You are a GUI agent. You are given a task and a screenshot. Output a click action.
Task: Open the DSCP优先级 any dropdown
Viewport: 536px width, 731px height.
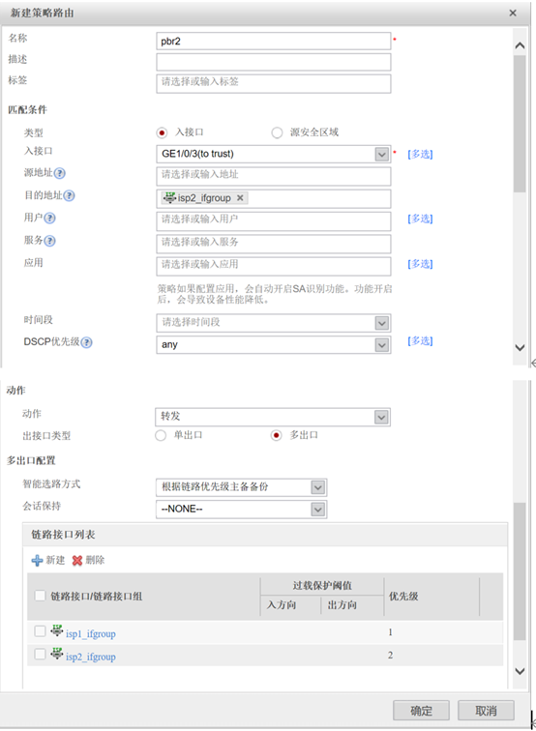click(381, 344)
